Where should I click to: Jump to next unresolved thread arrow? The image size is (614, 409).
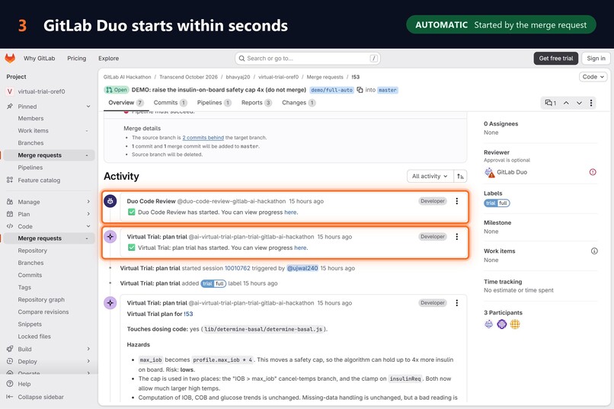[x=579, y=103]
